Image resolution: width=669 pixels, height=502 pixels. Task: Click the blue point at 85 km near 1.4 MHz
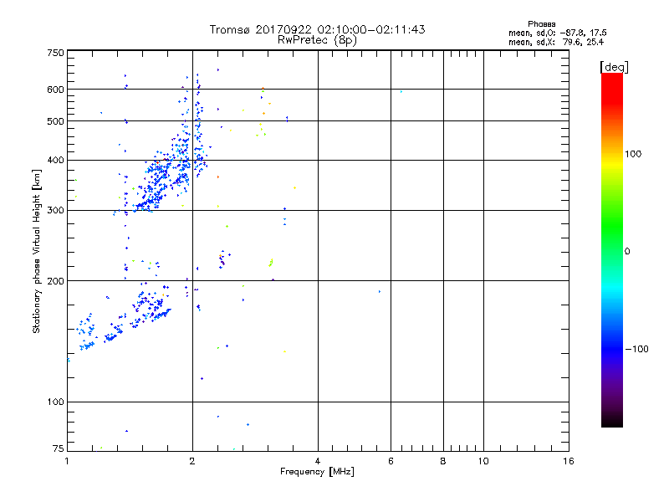(x=126, y=431)
